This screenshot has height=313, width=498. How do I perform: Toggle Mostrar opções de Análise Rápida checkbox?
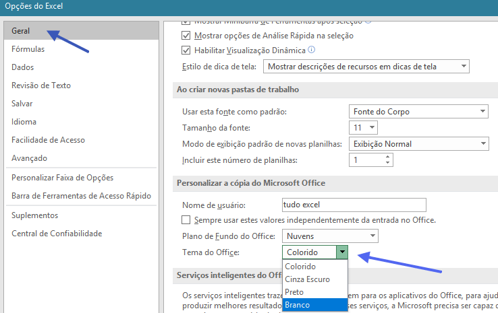(186, 36)
